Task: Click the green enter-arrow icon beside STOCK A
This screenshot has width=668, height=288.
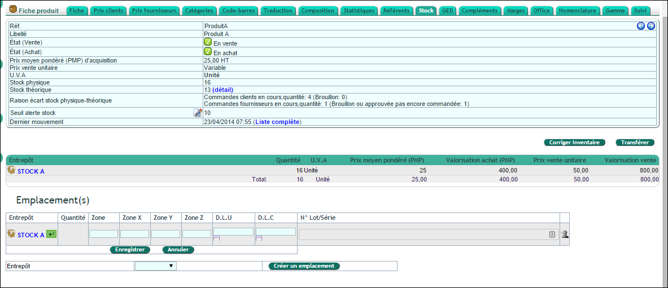Action: (x=51, y=234)
